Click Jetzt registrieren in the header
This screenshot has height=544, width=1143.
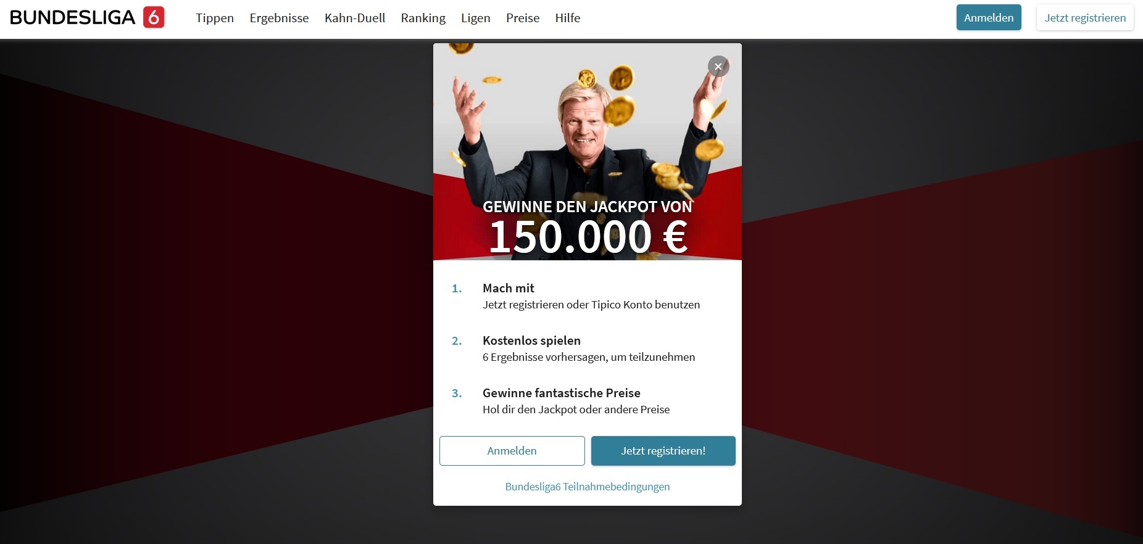coord(1085,17)
